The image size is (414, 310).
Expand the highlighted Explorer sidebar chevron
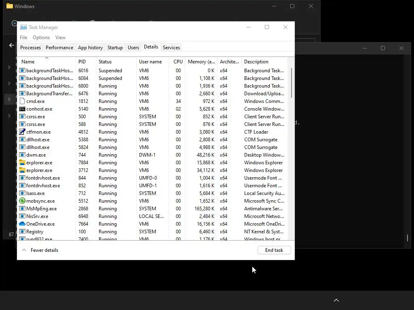[9, 99]
